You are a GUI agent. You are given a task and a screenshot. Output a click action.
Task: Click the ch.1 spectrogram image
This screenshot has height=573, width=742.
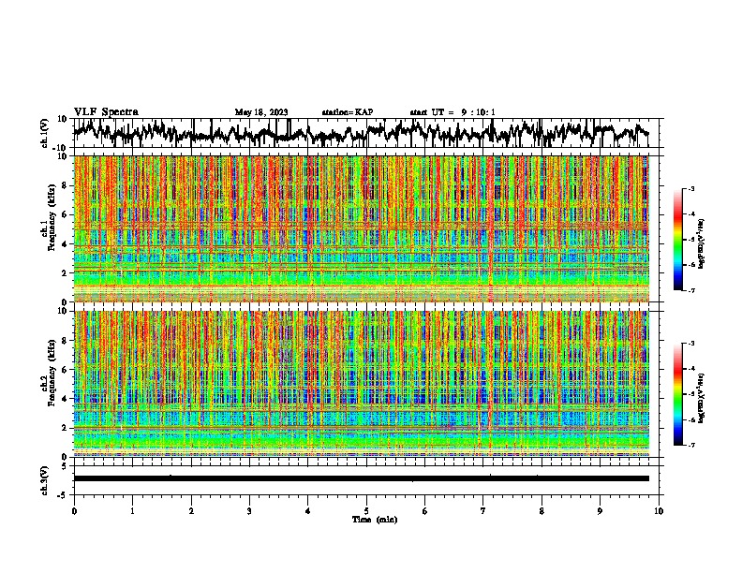[x=362, y=228]
